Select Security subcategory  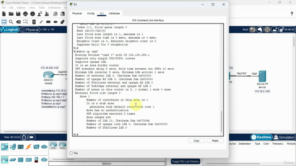tap(36, 160)
